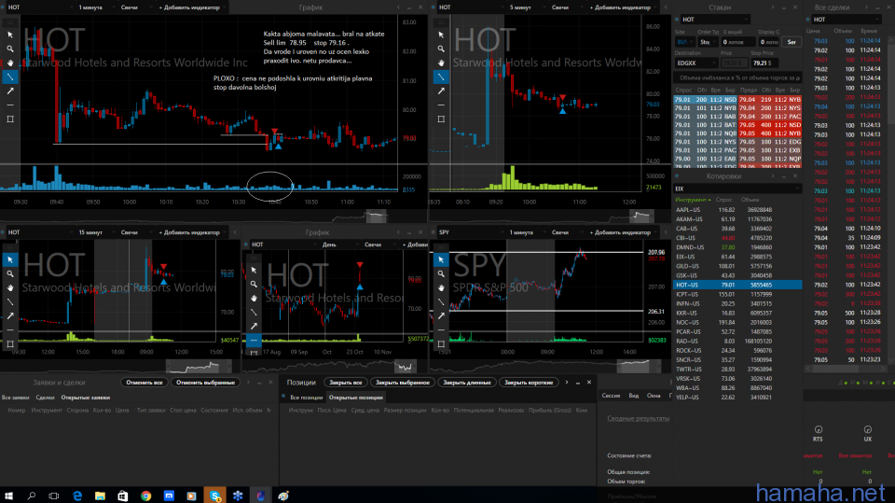
Task: Open HOT symbol dropdown in Все сделки panel
Action: (845, 20)
